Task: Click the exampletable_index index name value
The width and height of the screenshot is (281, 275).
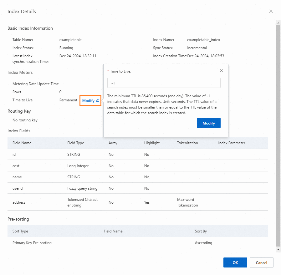Action: tap(203, 40)
